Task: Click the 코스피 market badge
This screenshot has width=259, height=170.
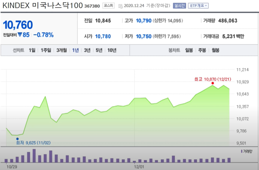Action: tap(108, 6)
